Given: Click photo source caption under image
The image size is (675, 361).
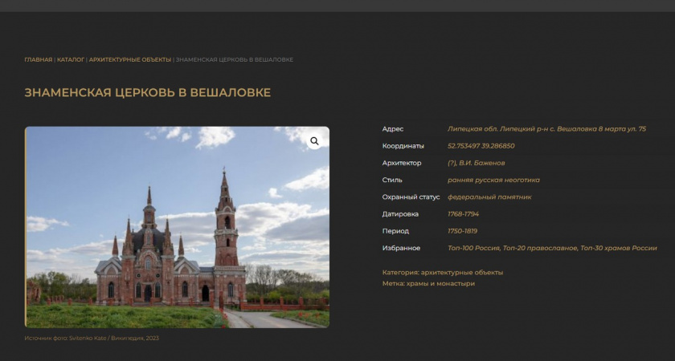Looking at the screenshot, I should pos(92,339).
